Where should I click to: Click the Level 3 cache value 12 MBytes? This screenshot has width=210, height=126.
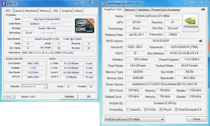[x=71, y=77]
